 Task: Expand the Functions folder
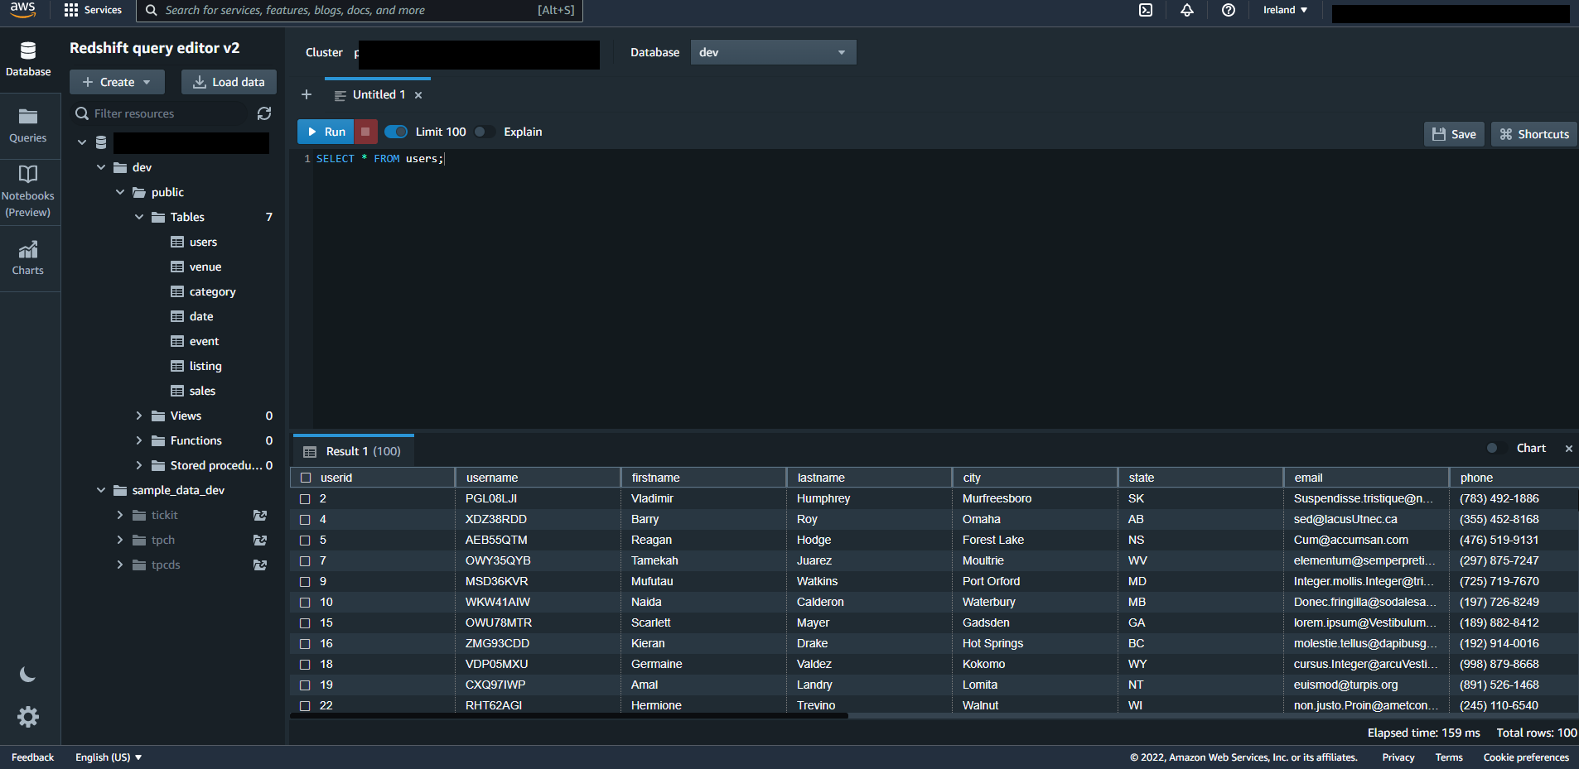139,440
